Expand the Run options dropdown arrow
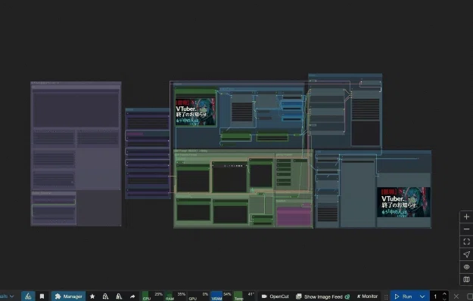 422,296
